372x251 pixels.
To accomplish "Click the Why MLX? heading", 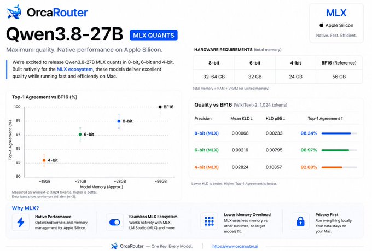I will (x=25, y=208).
